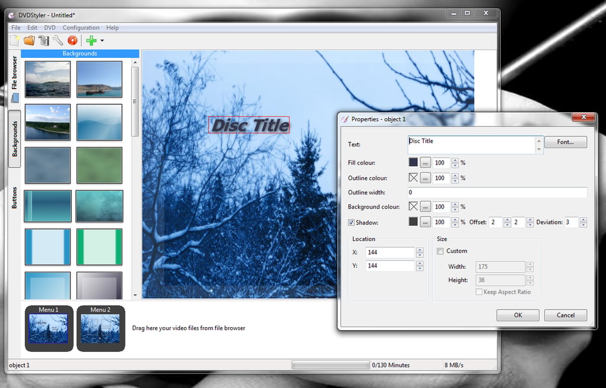The height and width of the screenshot is (388, 606).
Task: Increase the Location X value with up arrow
Action: [420, 250]
